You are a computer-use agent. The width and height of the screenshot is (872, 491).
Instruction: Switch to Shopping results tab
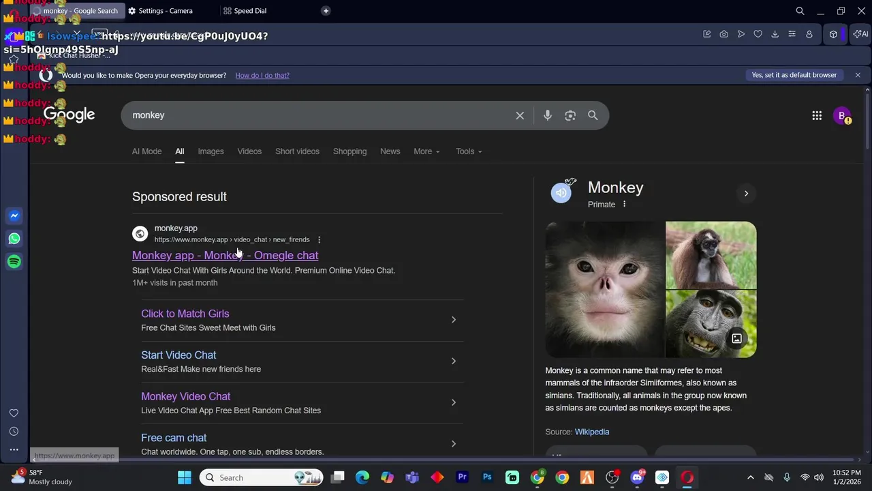pos(349,151)
